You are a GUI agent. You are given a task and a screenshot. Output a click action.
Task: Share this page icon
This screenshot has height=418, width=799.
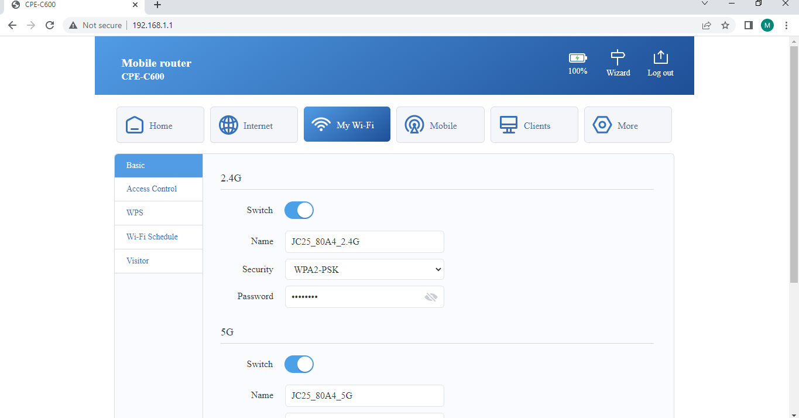point(707,25)
